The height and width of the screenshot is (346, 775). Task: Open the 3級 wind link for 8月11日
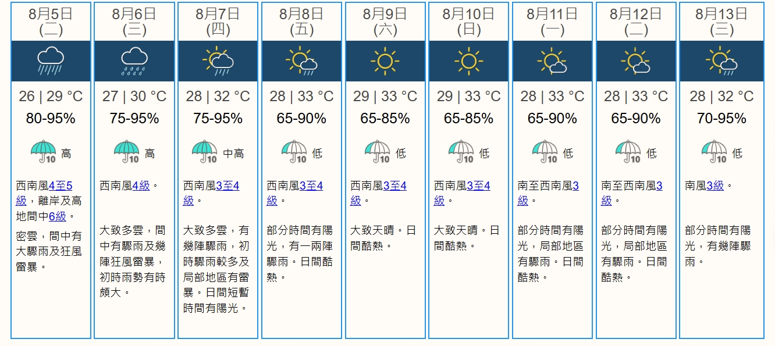pyautogui.click(x=575, y=186)
